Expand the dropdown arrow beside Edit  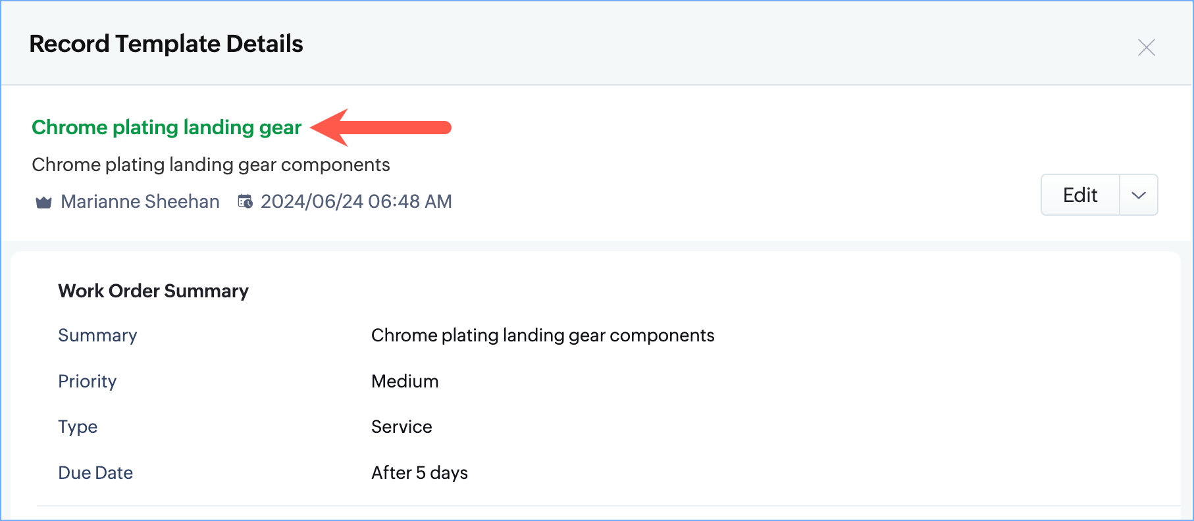(x=1138, y=195)
